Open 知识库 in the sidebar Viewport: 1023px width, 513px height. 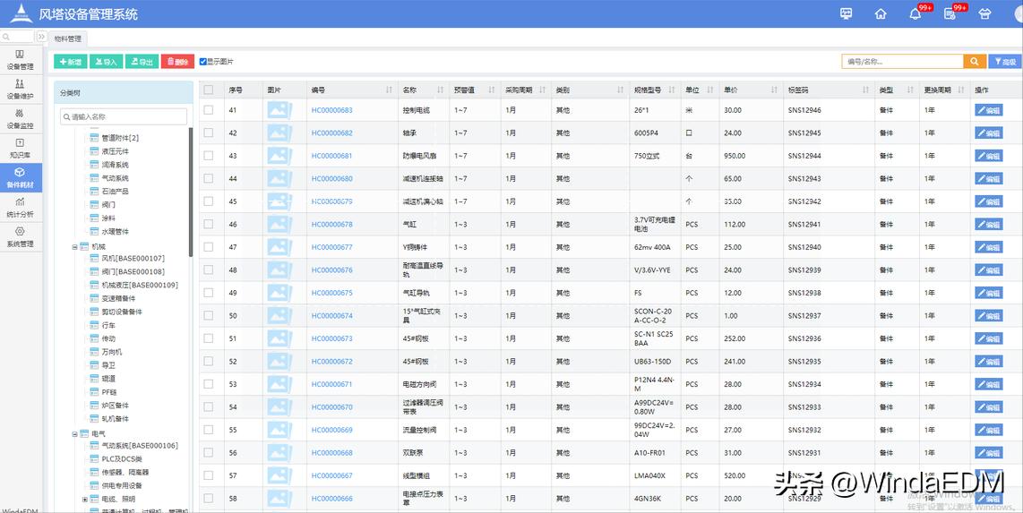coord(20,148)
